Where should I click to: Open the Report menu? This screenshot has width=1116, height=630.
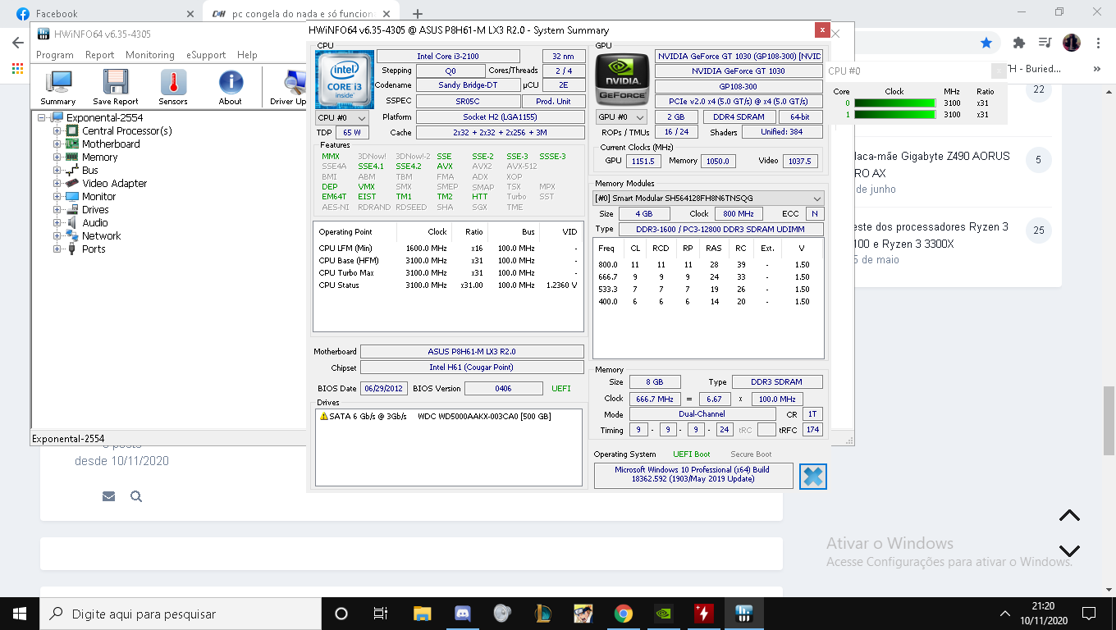(x=100, y=55)
